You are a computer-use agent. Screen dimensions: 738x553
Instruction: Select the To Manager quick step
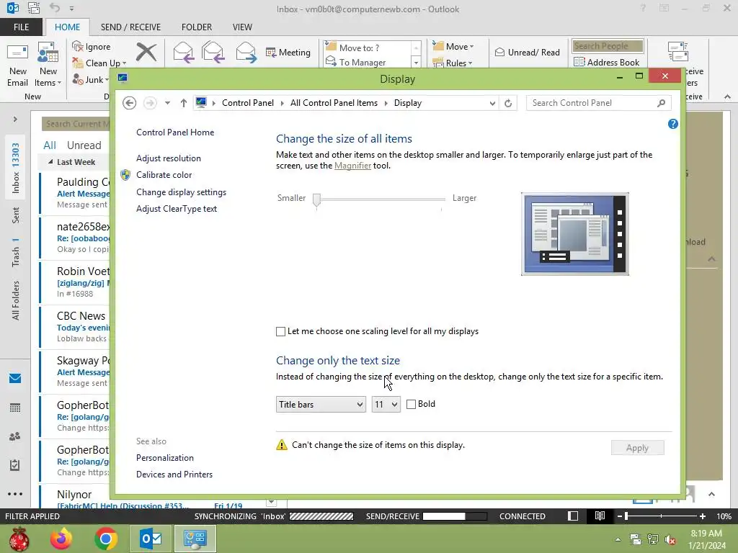click(x=368, y=62)
